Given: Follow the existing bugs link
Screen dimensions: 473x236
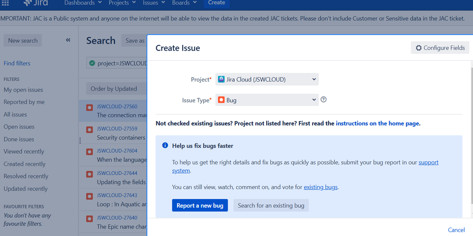Looking at the screenshot, I should [321, 187].
